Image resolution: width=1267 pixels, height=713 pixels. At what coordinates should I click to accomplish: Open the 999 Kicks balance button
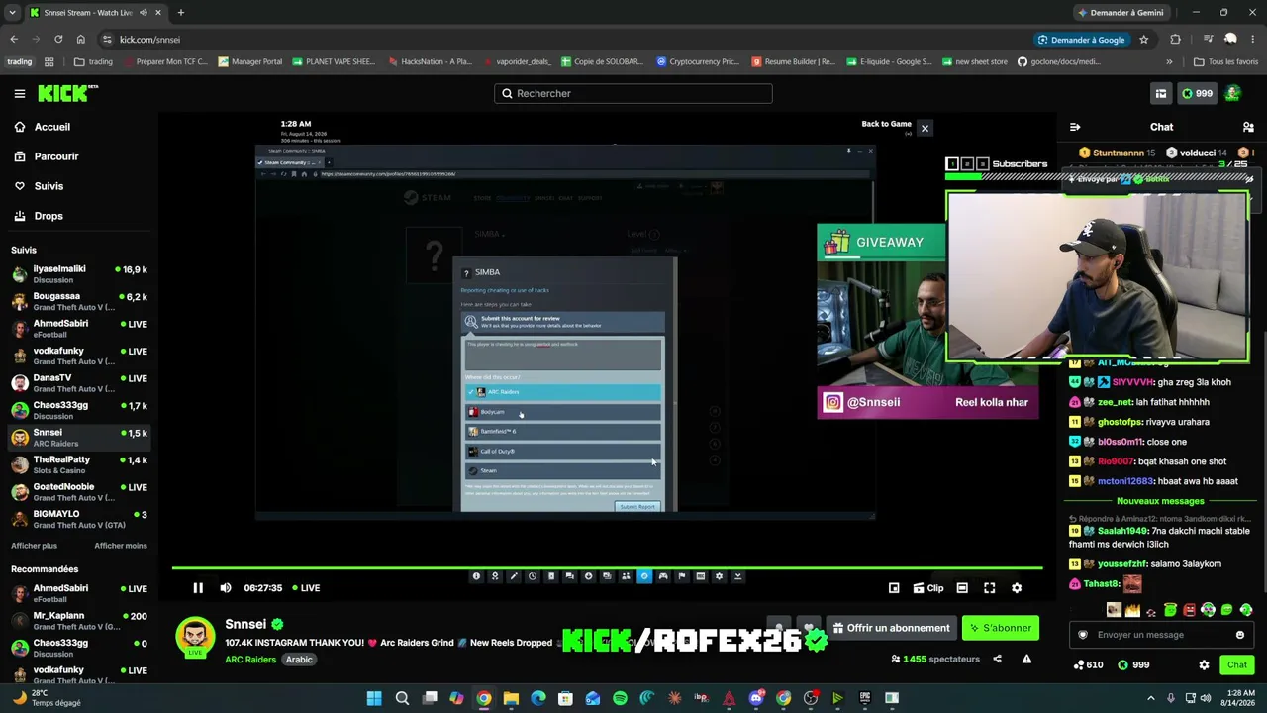pos(1197,93)
